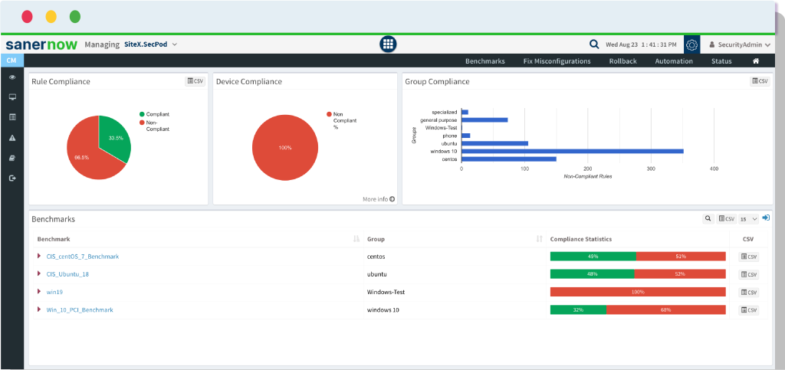The height and width of the screenshot is (370, 785).
Task: Select the CM sidebar tab
Action: [11, 61]
